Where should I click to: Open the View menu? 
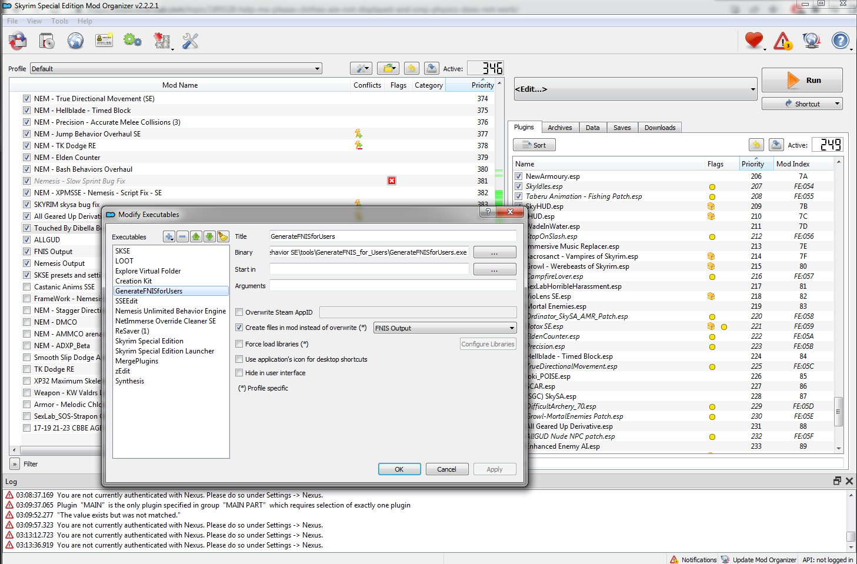35,21
